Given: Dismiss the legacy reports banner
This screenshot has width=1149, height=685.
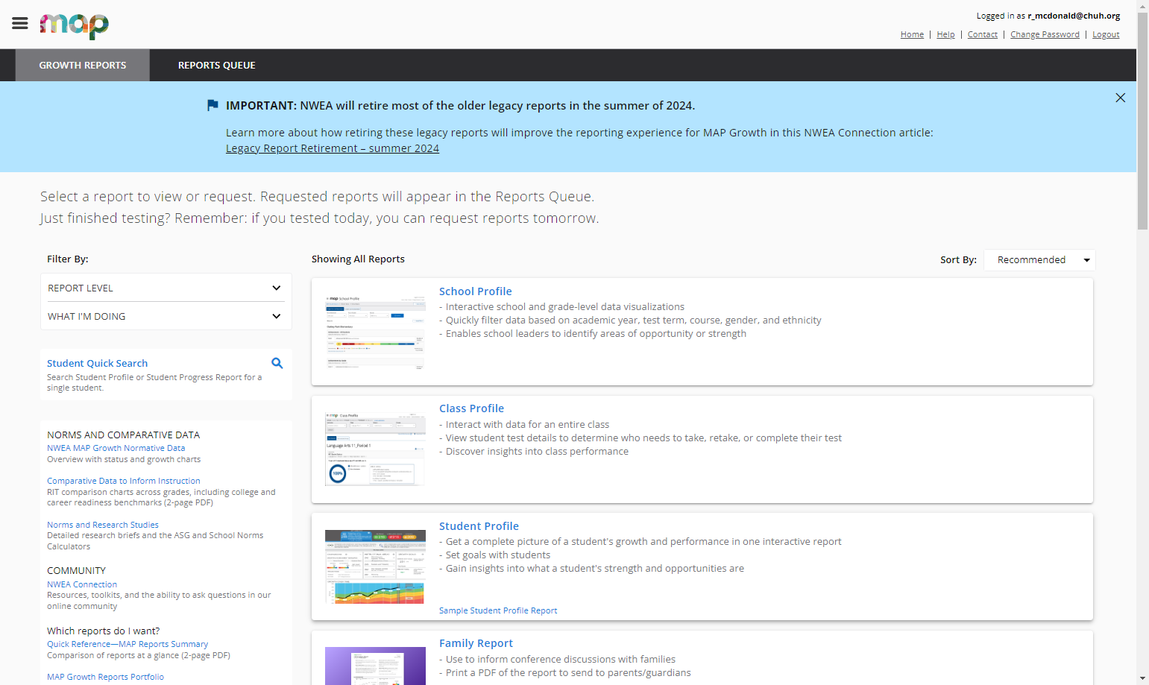Looking at the screenshot, I should click(x=1120, y=98).
